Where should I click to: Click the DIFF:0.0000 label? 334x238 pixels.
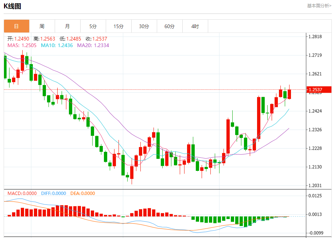click(x=54, y=193)
